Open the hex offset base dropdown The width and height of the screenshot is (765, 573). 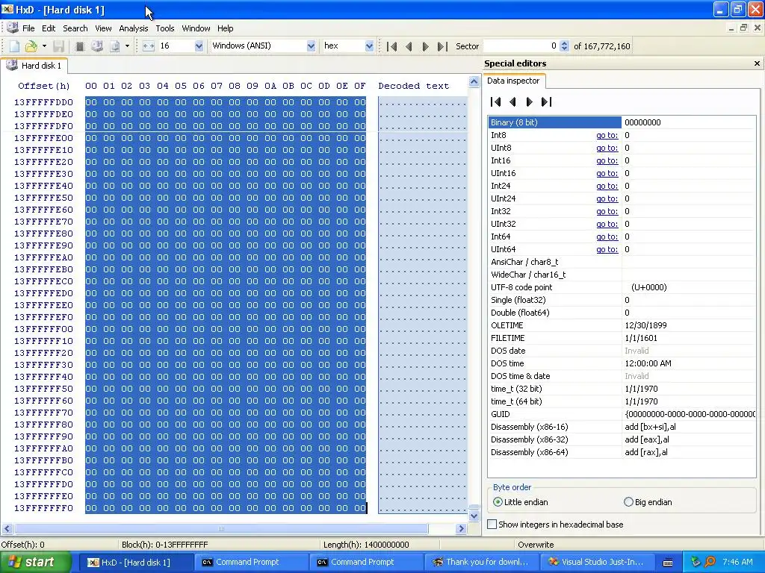tap(369, 46)
